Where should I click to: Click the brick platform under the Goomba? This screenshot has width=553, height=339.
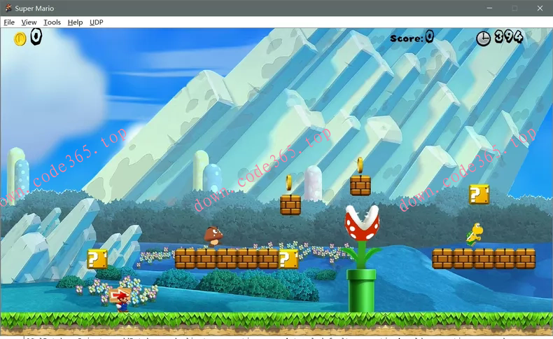pyautogui.click(x=226, y=258)
